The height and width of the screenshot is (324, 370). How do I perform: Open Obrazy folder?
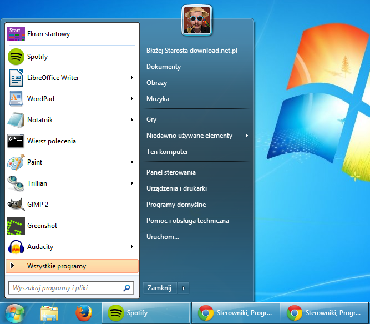156,83
